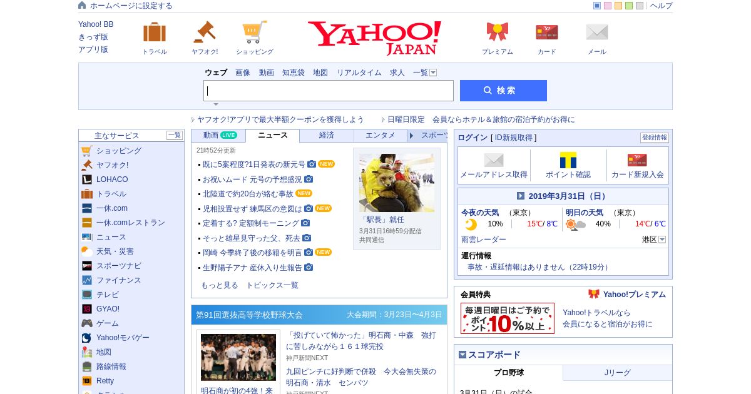Image resolution: width=751 pixels, height=394 pixels.
Task: Select the ニュース tab
Action: (273, 136)
